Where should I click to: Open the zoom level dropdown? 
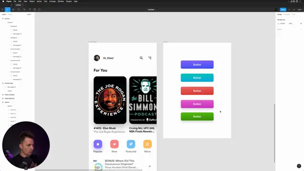300,9
